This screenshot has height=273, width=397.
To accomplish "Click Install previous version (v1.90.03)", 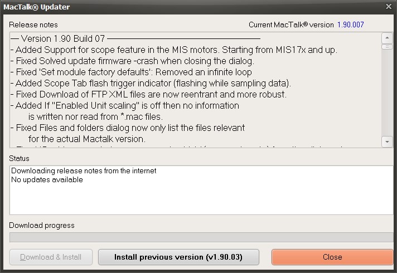I will [x=178, y=257].
